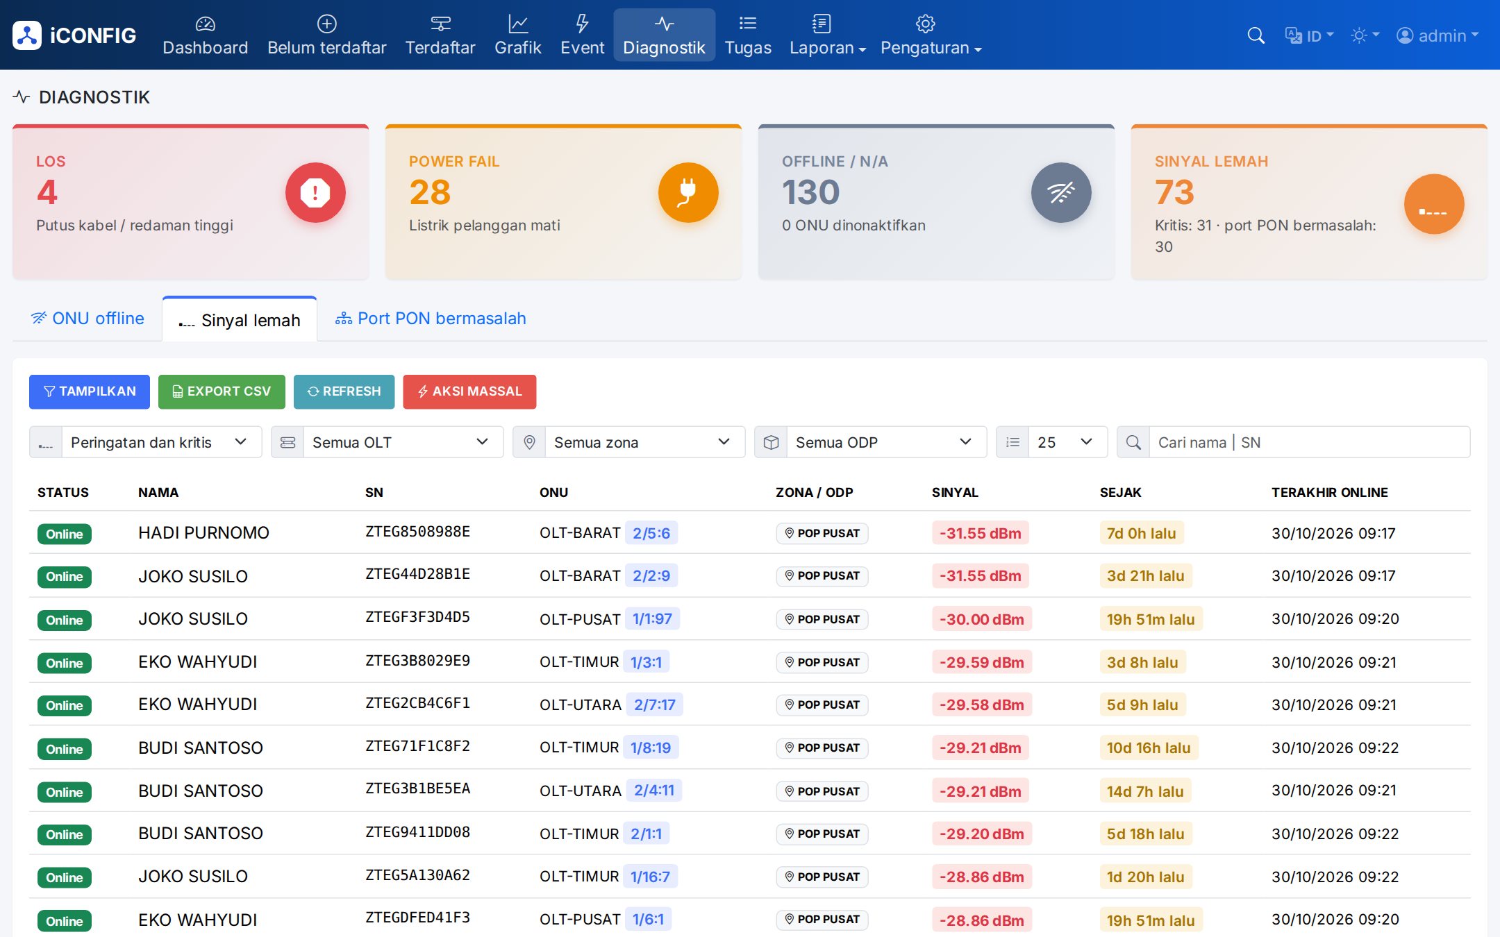Click the EXPORT CSV button
Image resolution: width=1500 pixels, height=937 pixels.
(x=222, y=391)
